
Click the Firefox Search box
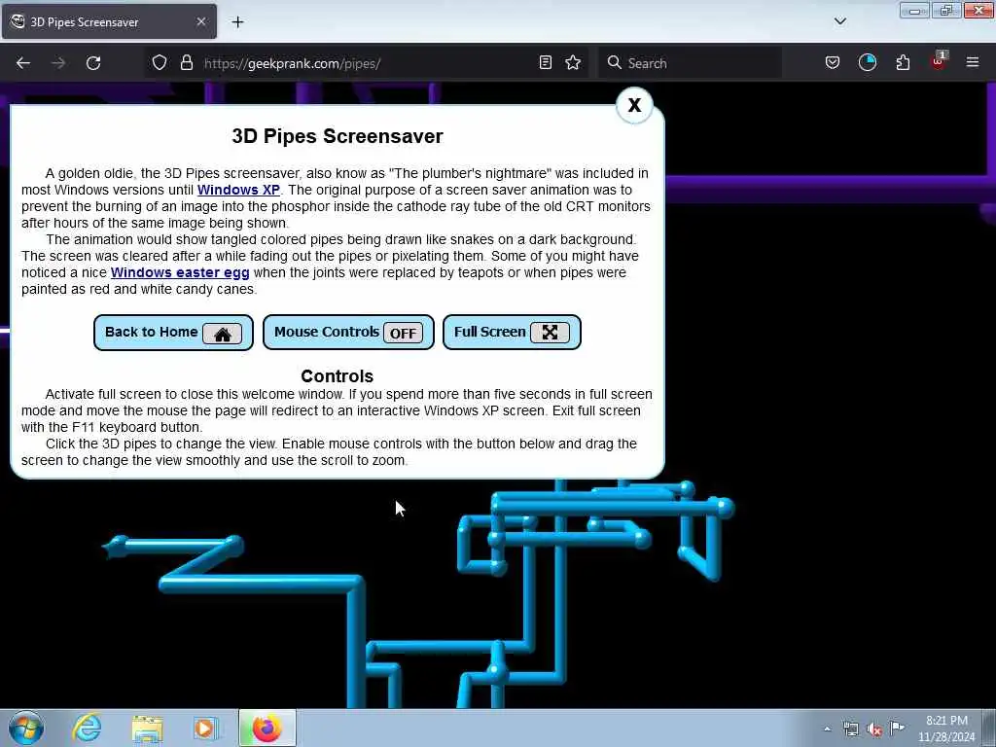(x=690, y=63)
